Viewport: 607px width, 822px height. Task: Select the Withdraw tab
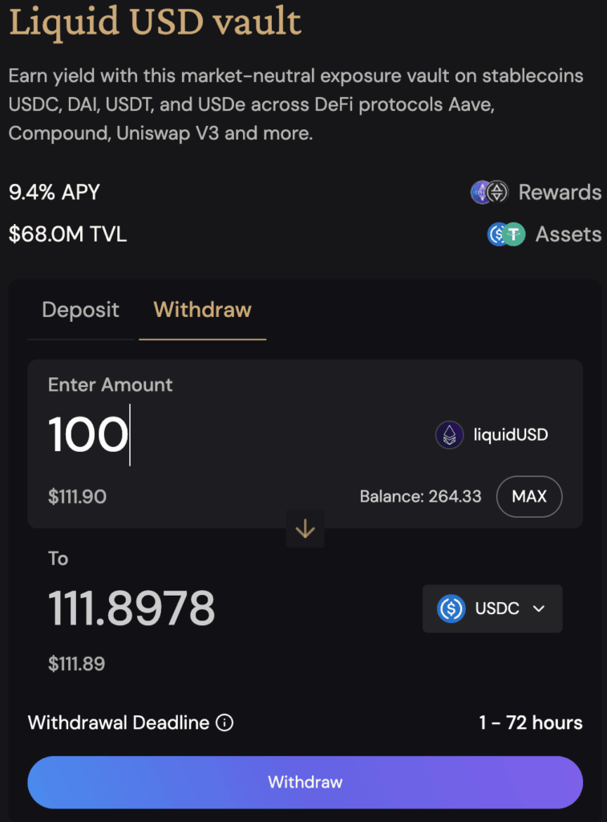pos(202,310)
